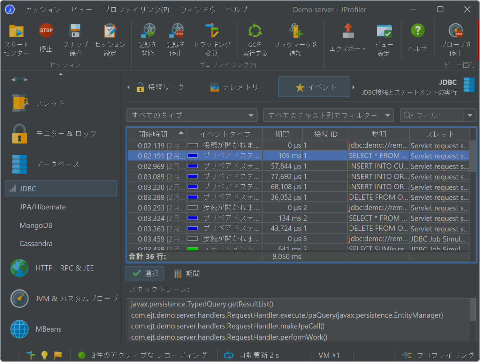The height and width of the screenshot is (362, 480).
Task: Open the すべてのタイプ dropdown
Action: (x=192, y=115)
